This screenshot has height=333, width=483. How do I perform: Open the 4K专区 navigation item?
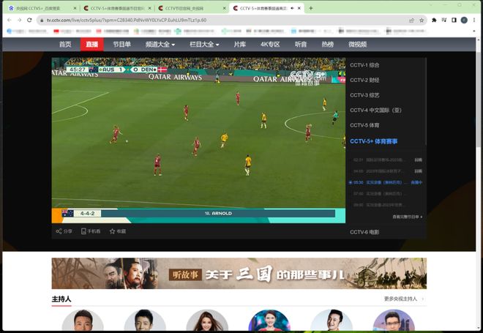pyautogui.click(x=270, y=45)
